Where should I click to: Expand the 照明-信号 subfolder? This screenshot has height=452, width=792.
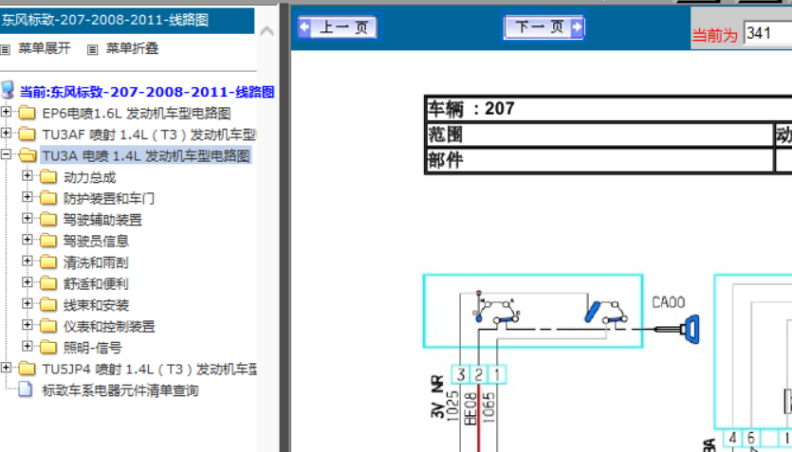(x=28, y=347)
